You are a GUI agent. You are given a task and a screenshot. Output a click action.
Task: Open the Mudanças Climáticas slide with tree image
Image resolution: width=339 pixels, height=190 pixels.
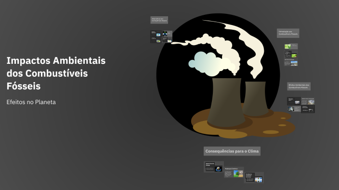point(234,172)
